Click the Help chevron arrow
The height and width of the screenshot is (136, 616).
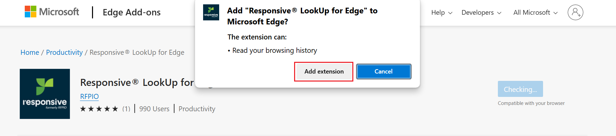450,13
